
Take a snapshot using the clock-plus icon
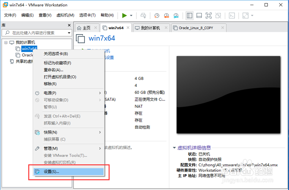point(157,16)
